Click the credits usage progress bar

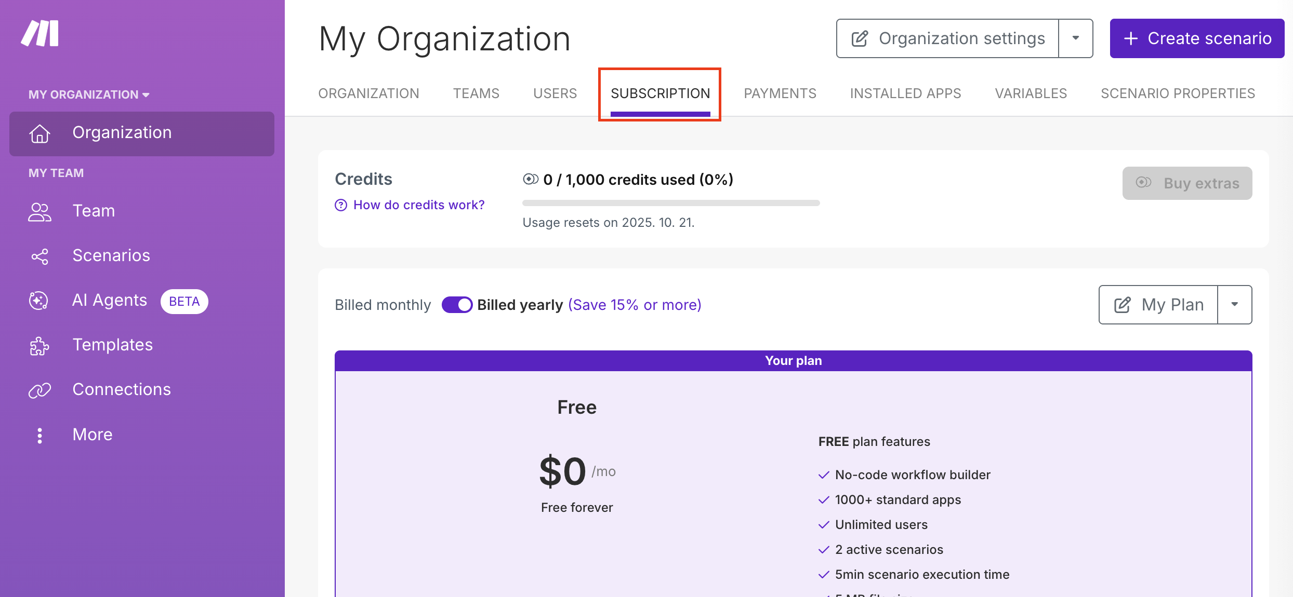point(670,203)
